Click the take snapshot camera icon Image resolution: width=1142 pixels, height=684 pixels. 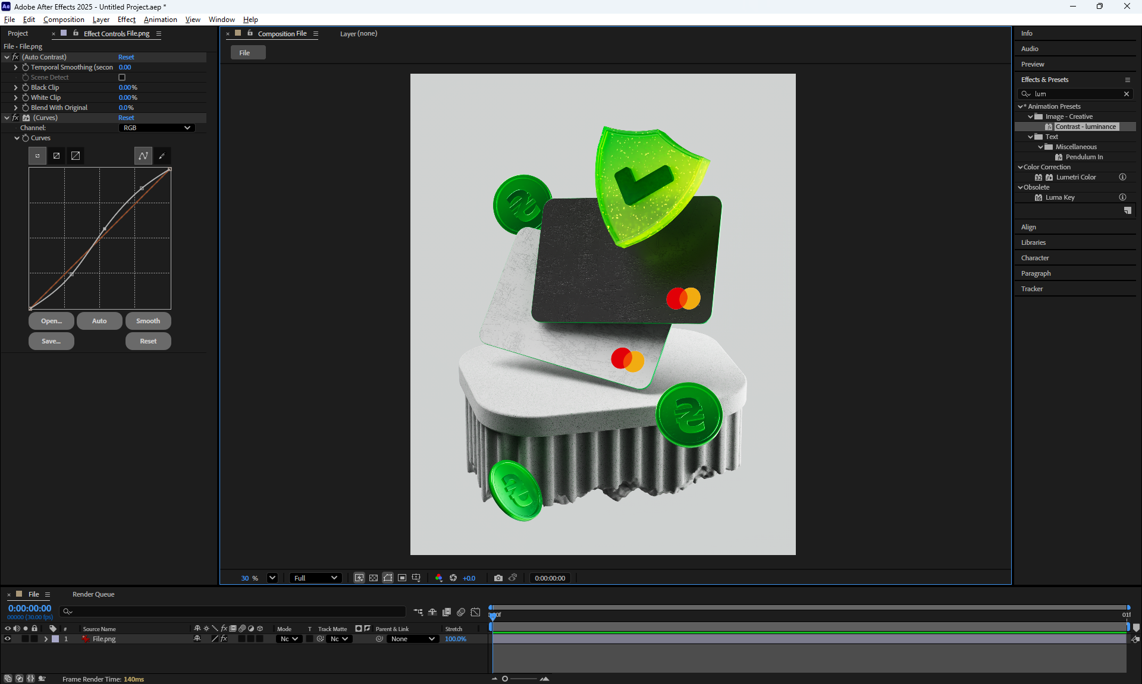(498, 578)
